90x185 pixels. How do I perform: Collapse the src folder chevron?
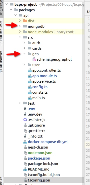pos(20,37)
